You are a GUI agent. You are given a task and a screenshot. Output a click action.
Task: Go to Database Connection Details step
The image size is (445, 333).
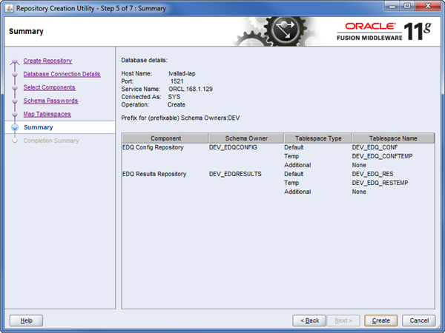pyautogui.click(x=62, y=74)
